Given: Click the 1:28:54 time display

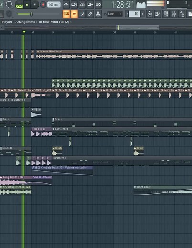Looking at the screenshot, I should (x=121, y=5).
